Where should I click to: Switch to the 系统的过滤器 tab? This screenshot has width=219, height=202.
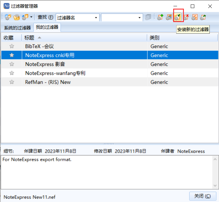coord(17,28)
